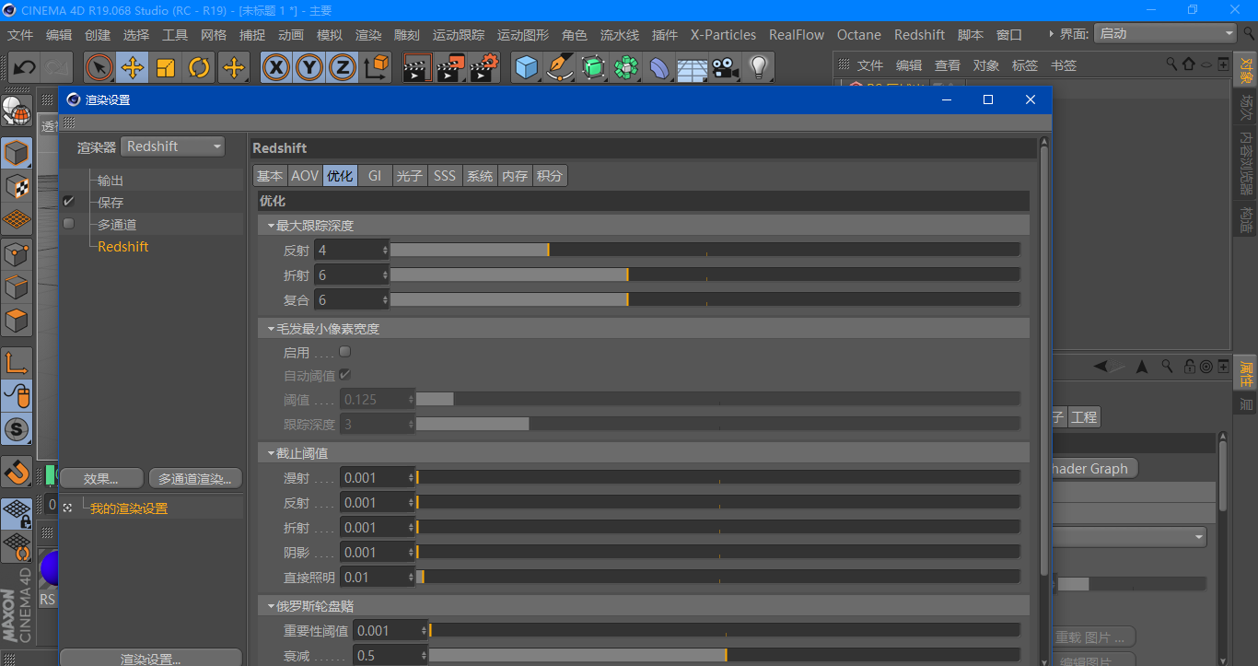Click the stepper arrows of 折射 depth field
The image size is (1258, 666).
tap(385, 275)
